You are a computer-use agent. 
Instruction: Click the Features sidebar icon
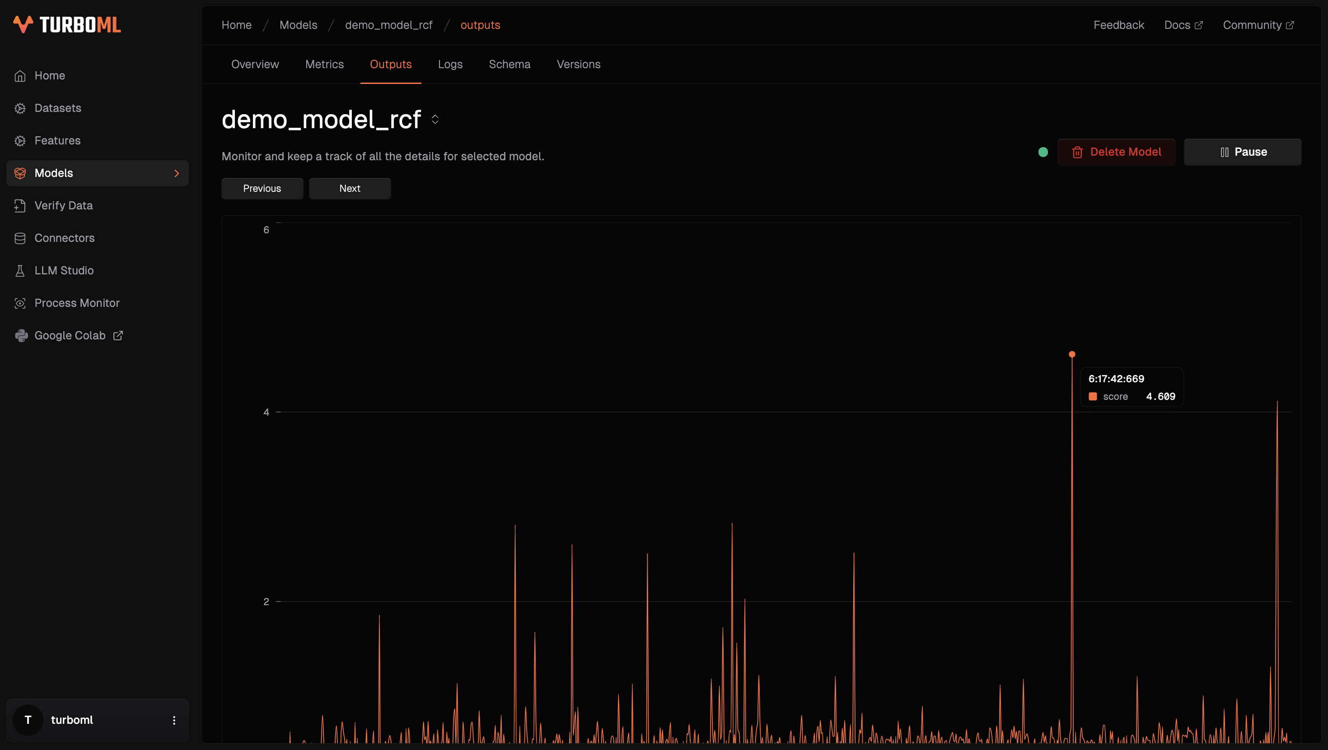click(x=20, y=141)
